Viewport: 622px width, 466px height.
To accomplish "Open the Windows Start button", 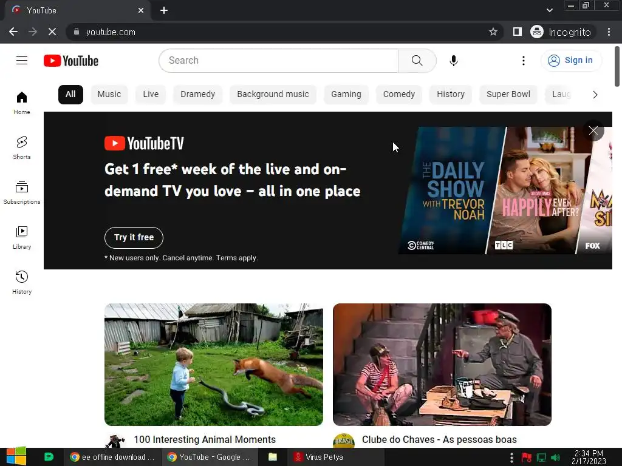I will pyautogui.click(x=16, y=456).
